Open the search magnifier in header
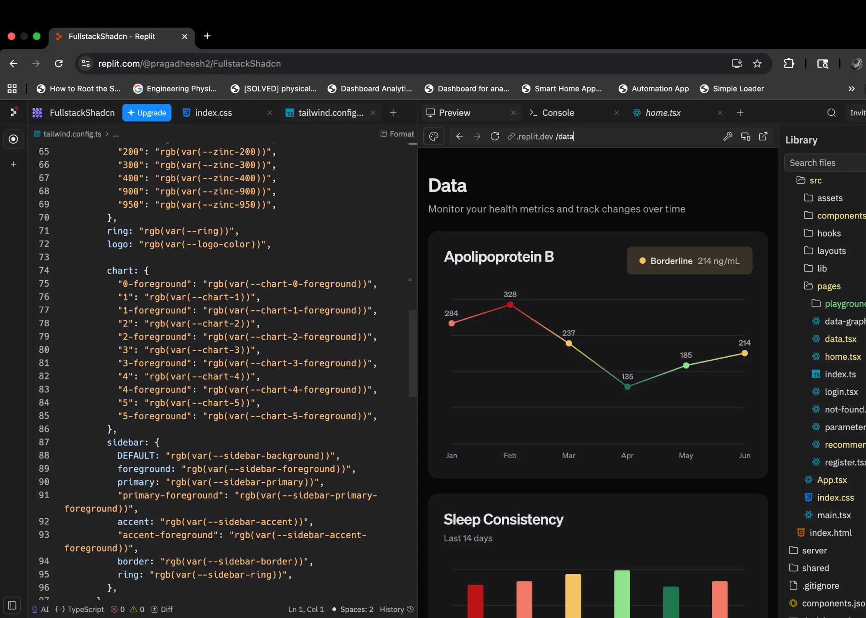This screenshot has height=618, width=866. [831, 113]
